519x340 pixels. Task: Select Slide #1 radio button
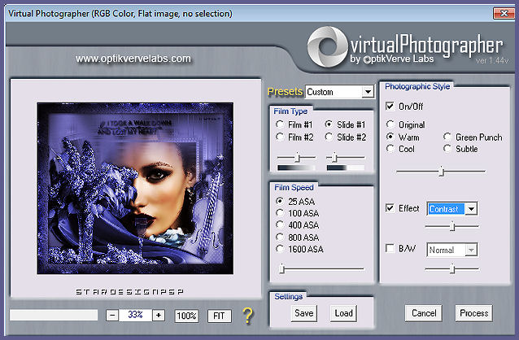click(x=329, y=124)
